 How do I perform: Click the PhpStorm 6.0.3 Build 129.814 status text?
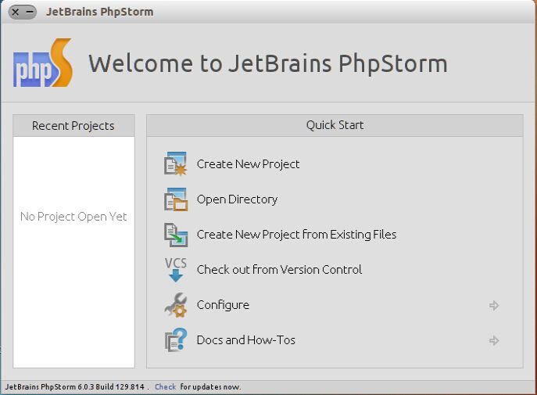pos(75,386)
